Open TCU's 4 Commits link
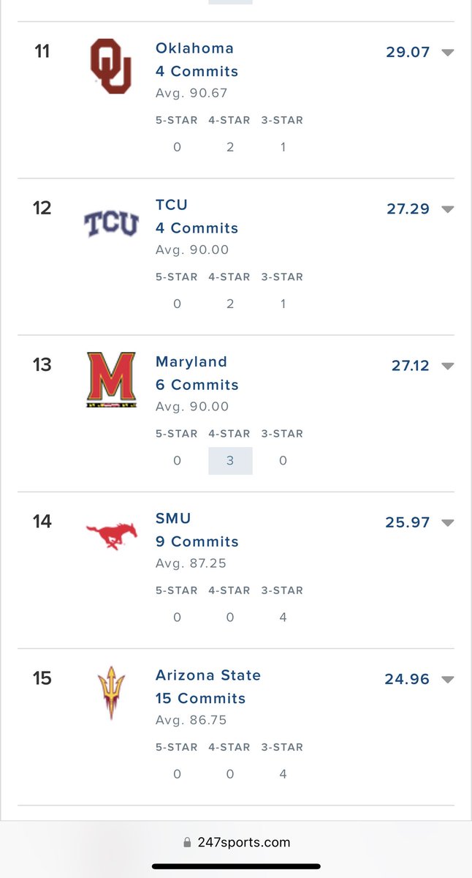The width and height of the screenshot is (472, 878). pos(197,228)
